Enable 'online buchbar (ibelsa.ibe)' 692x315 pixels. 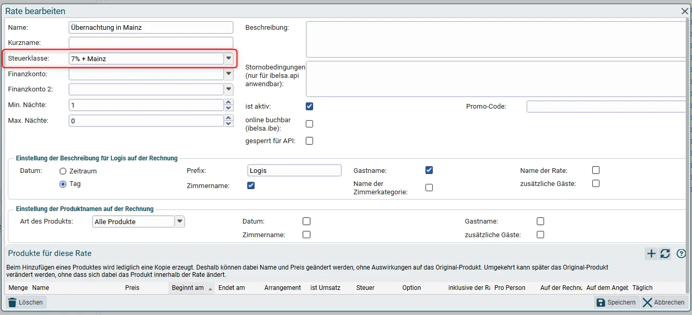pyautogui.click(x=309, y=124)
